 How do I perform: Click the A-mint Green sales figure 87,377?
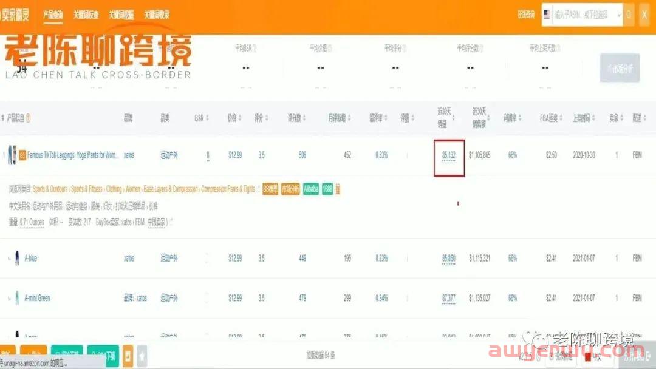coord(448,299)
